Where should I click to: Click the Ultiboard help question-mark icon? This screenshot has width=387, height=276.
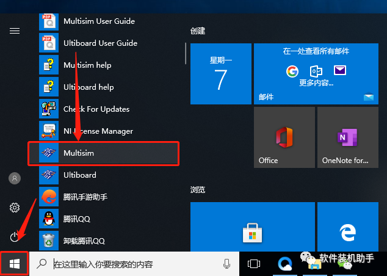click(49, 87)
